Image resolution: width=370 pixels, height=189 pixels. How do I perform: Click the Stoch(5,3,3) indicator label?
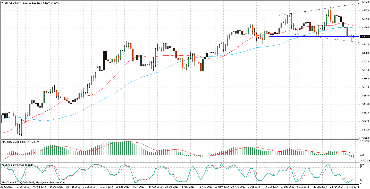coord(8,165)
